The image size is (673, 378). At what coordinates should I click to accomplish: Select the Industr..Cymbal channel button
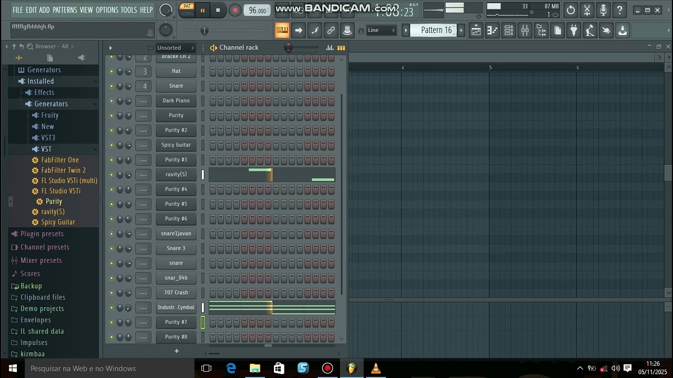pyautogui.click(x=176, y=308)
